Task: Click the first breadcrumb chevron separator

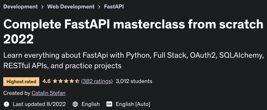Action: click(x=42, y=7)
